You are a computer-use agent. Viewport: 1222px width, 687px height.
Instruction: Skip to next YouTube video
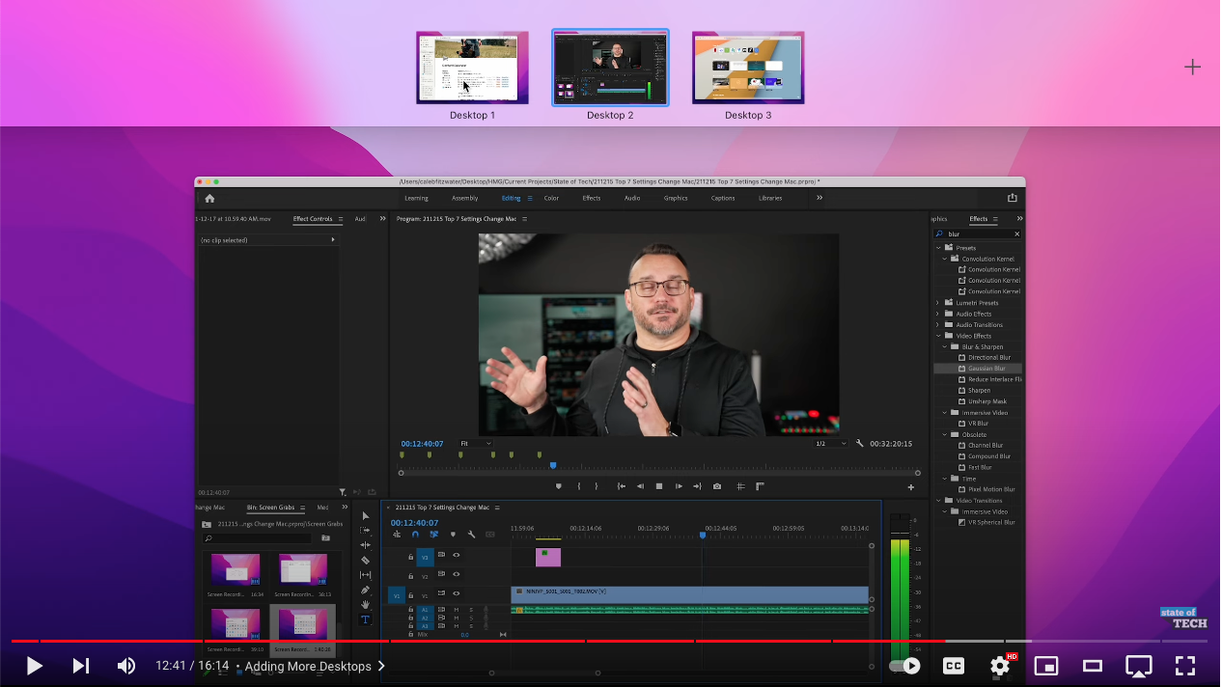(81, 666)
